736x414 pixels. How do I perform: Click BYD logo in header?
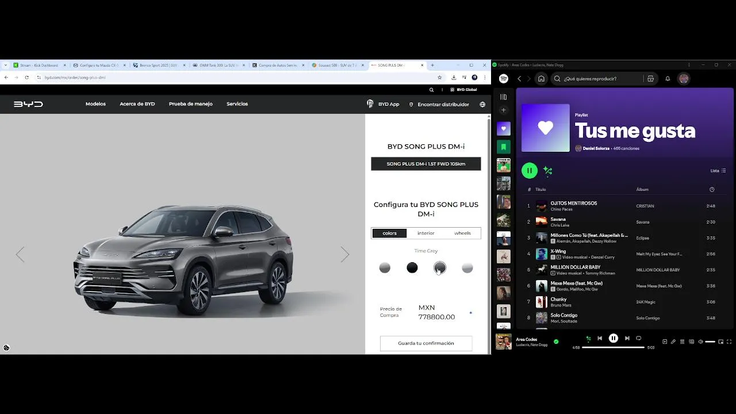point(28,104)
